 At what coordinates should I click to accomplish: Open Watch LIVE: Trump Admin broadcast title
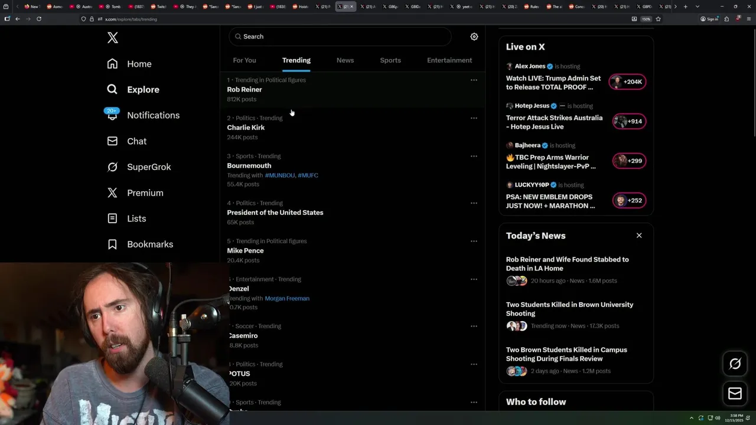tap(553, 83)
